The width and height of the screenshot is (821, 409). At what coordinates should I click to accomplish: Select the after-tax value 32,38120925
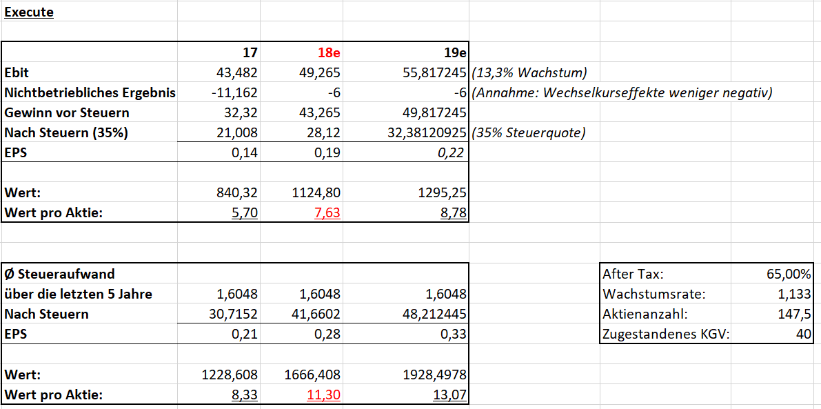(427, 133)
